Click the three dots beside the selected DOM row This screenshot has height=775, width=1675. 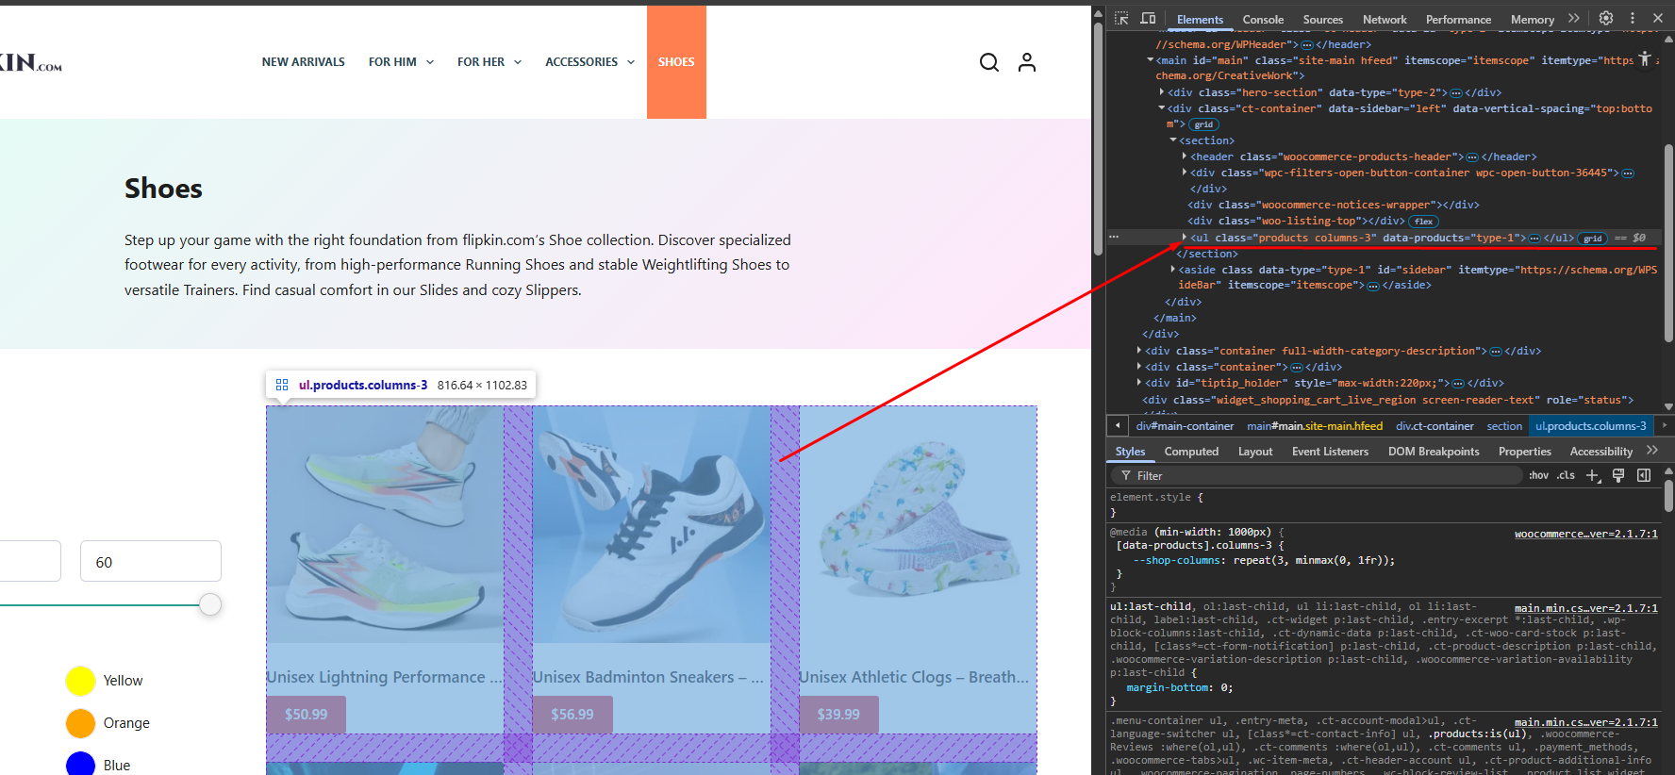[x=1114, y=238]
